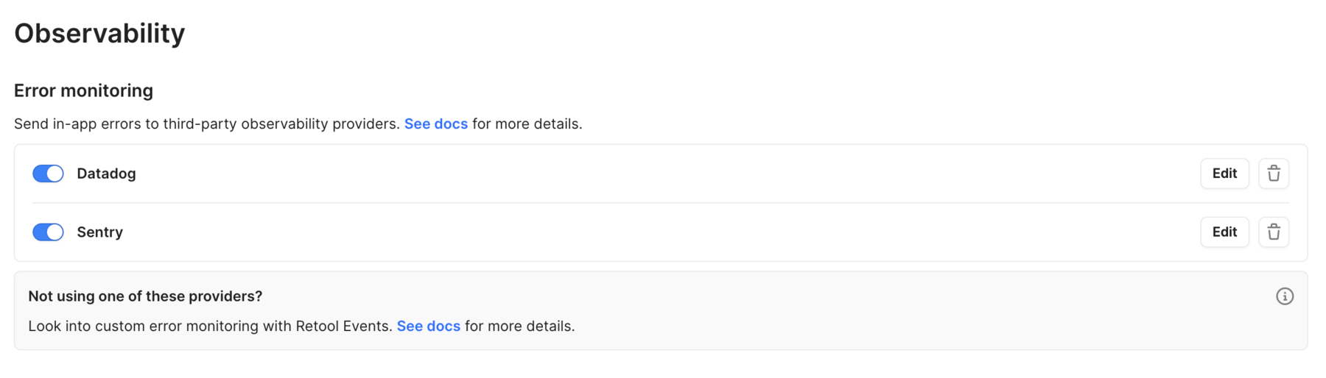The image size is (1326, 378).
Task: Click the Observability page heading
Action: pyautogui.click(x=99, y=34)
